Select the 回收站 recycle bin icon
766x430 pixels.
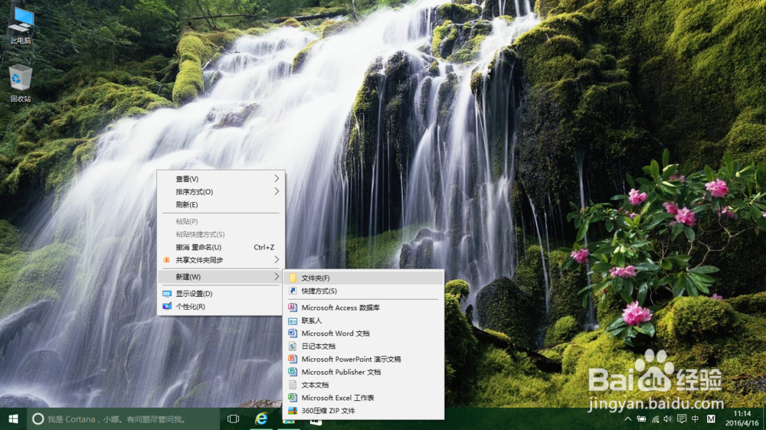[21, 83]
